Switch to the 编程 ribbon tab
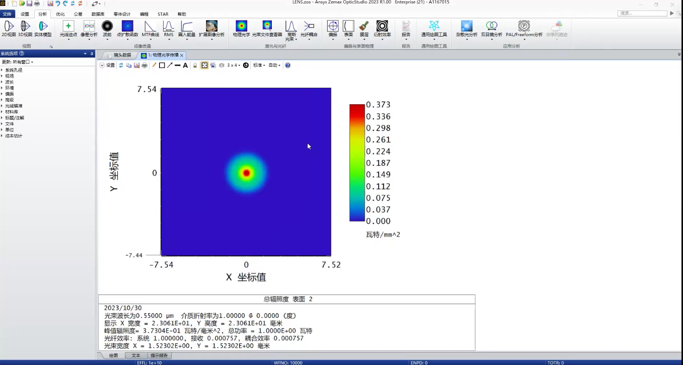This screenshot has width=683, height=365. pyautogui.click(x=144, y=14)
